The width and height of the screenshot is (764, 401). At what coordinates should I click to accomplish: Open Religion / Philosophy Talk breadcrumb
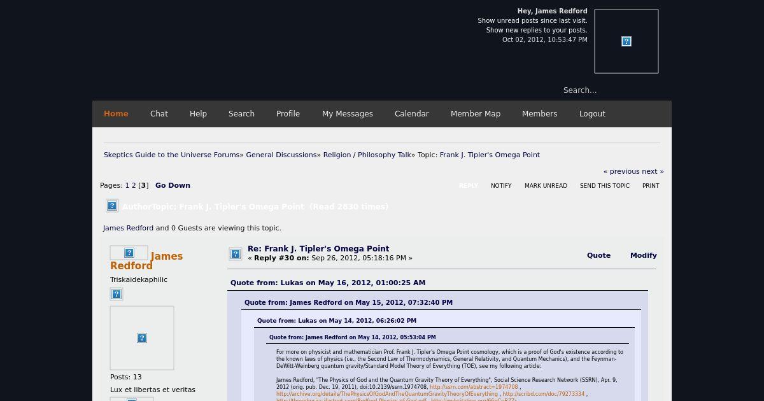tap(367, 155)
